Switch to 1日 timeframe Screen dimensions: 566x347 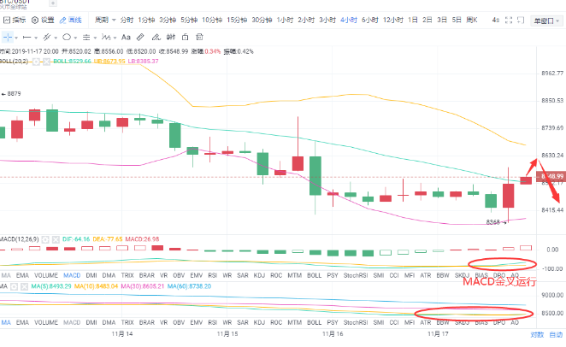click(413, 21)
